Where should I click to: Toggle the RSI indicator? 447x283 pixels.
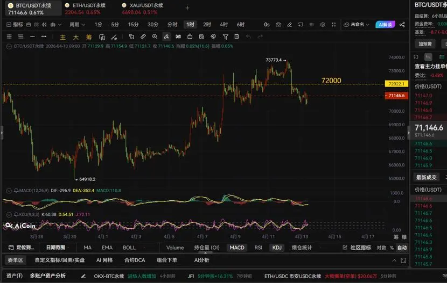(259, 248)
